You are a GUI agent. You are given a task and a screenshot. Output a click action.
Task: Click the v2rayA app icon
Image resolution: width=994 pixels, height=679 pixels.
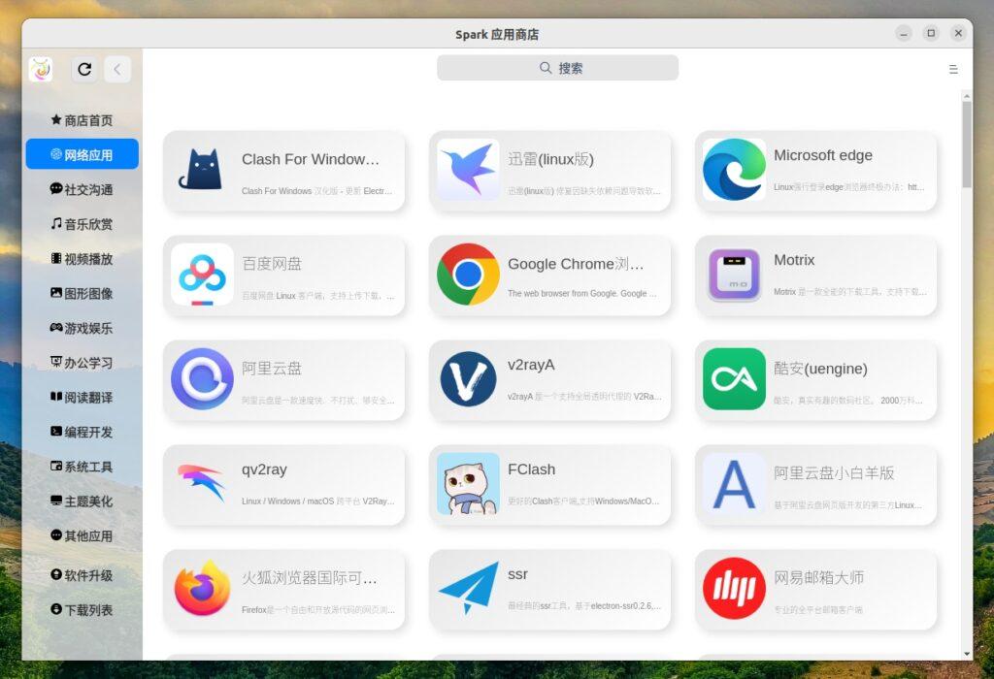(468, 379)
